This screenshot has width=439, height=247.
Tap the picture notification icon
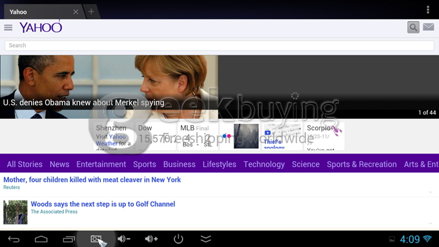(392, 239)
